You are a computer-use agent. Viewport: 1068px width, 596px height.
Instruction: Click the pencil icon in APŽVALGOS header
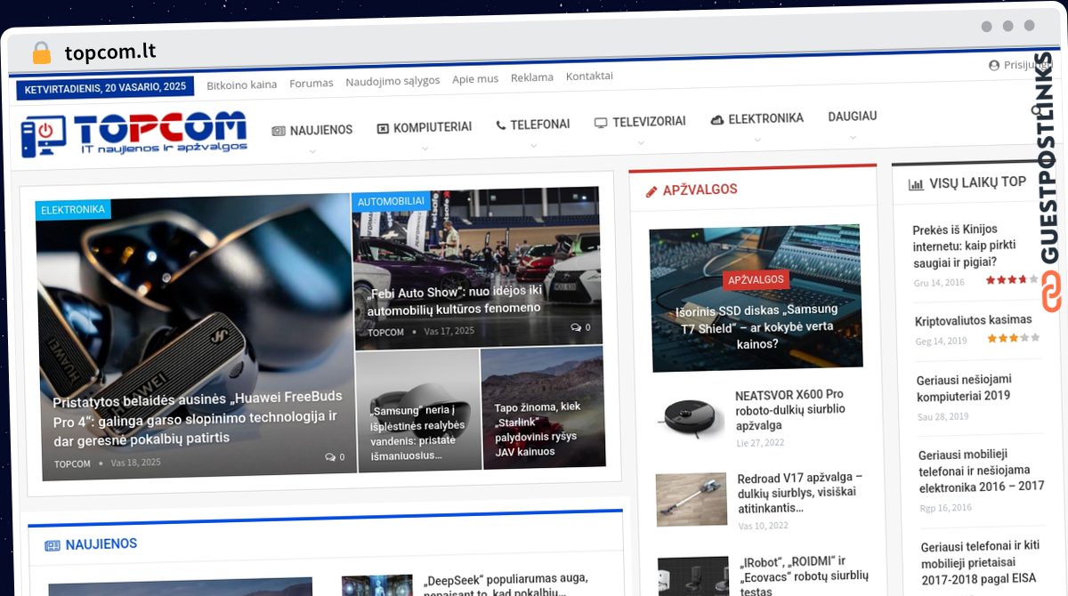point(651,190)
